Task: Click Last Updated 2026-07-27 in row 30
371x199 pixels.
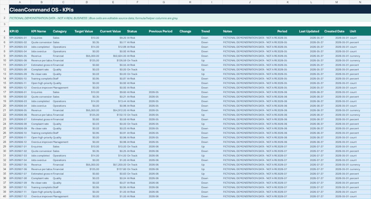Action: pyautogui.click(x=311, y=151)
